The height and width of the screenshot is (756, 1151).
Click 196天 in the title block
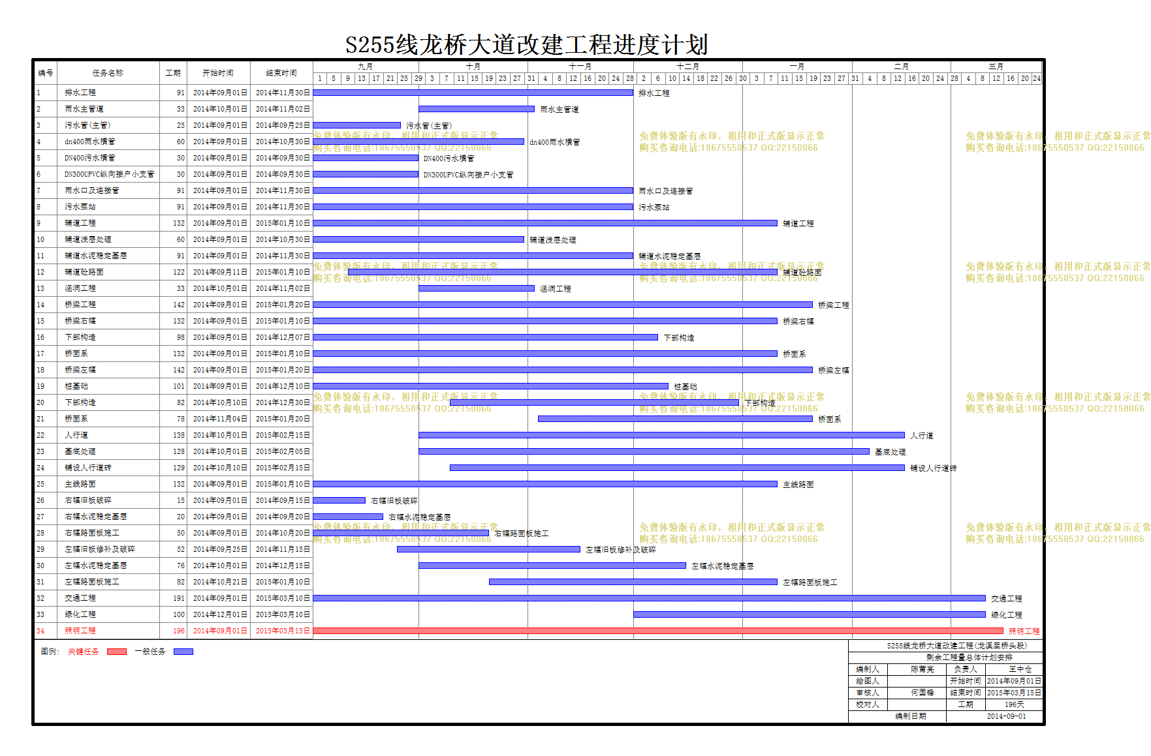[x=1015, y=704]
